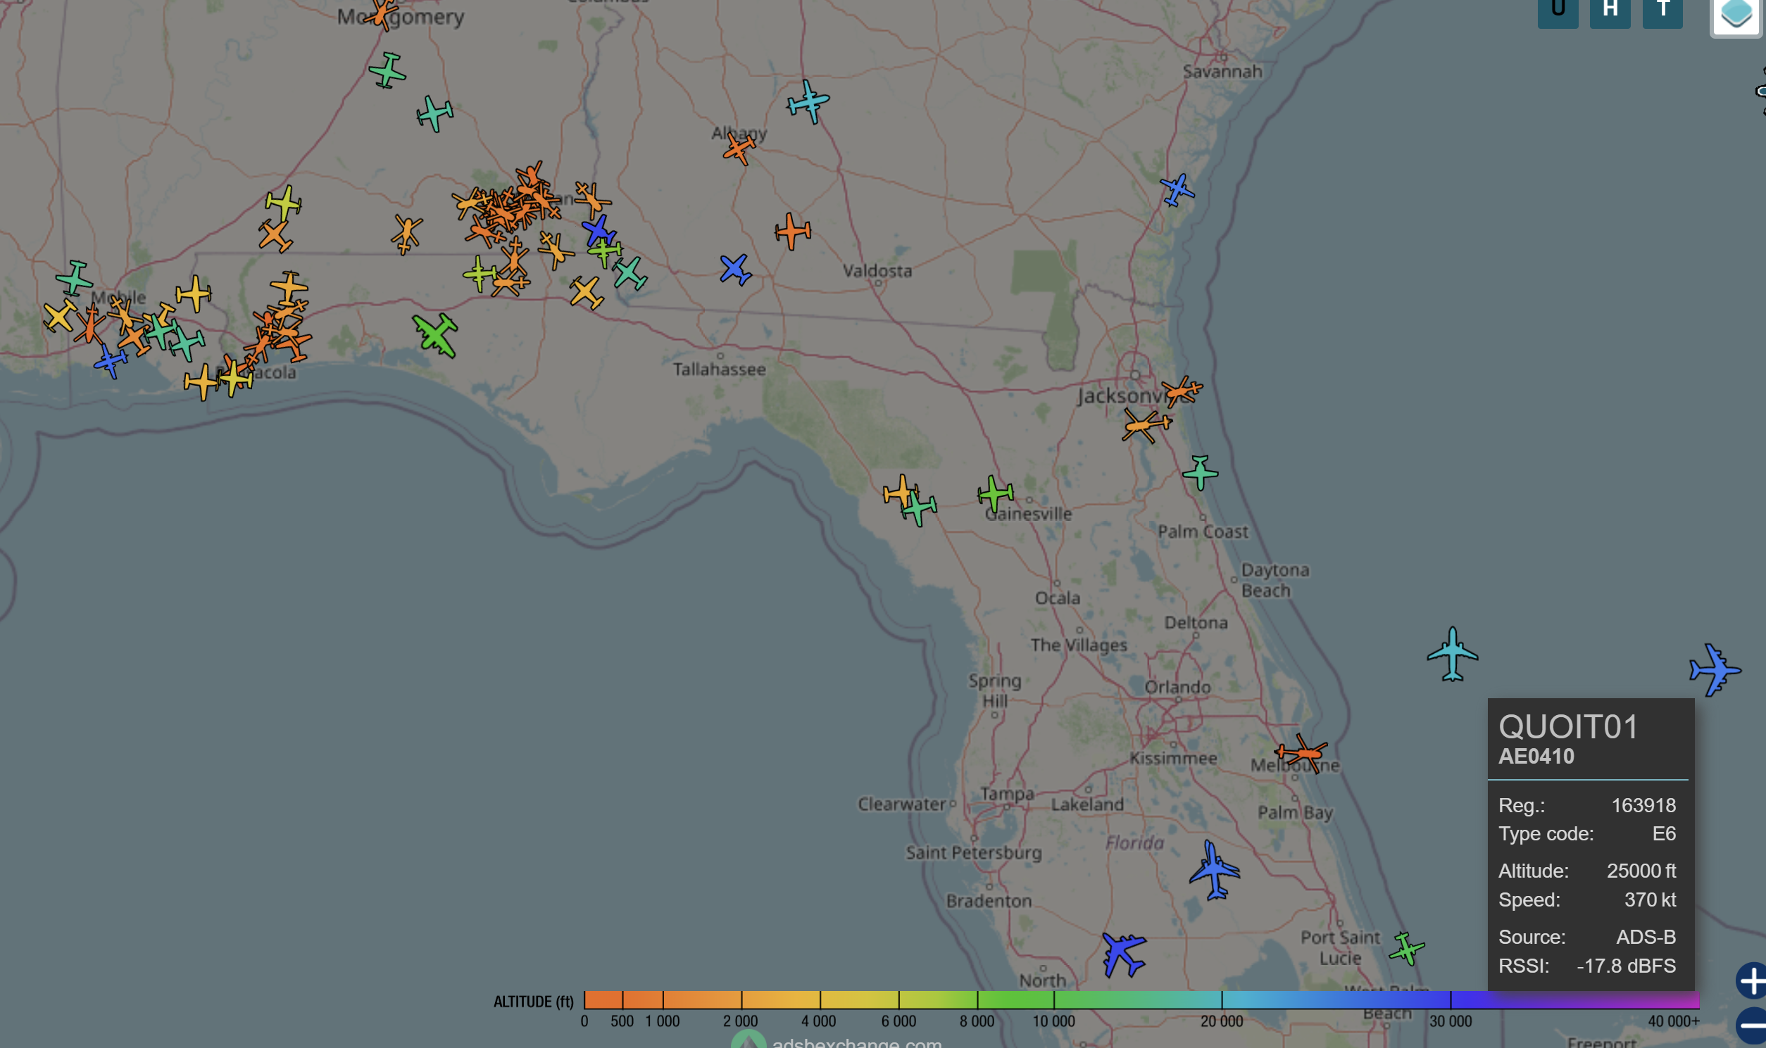Select the indigo plane east of Dothan cluster

pos(599,232)
